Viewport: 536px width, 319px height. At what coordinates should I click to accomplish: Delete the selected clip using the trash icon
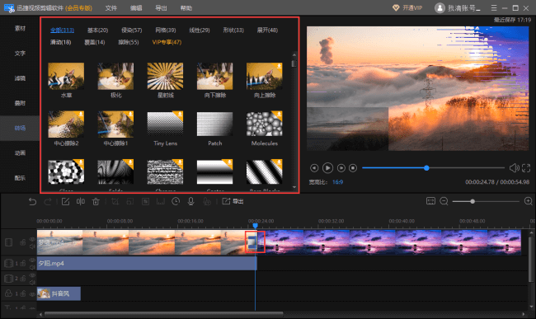coord(96,201)
